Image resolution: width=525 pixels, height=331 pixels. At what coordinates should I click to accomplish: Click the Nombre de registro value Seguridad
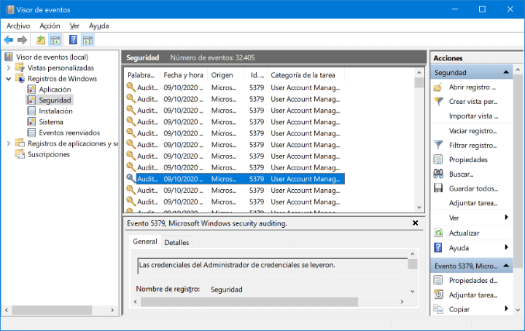[226, 290]
